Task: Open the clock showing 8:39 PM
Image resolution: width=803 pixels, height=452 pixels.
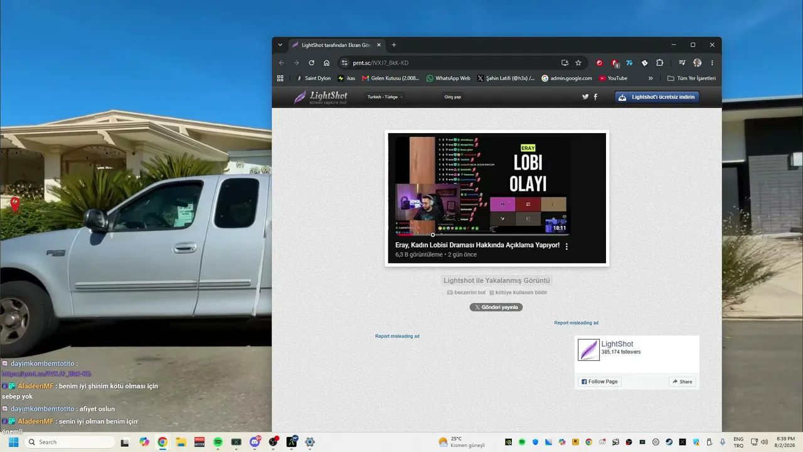Action: pos(785,442)
